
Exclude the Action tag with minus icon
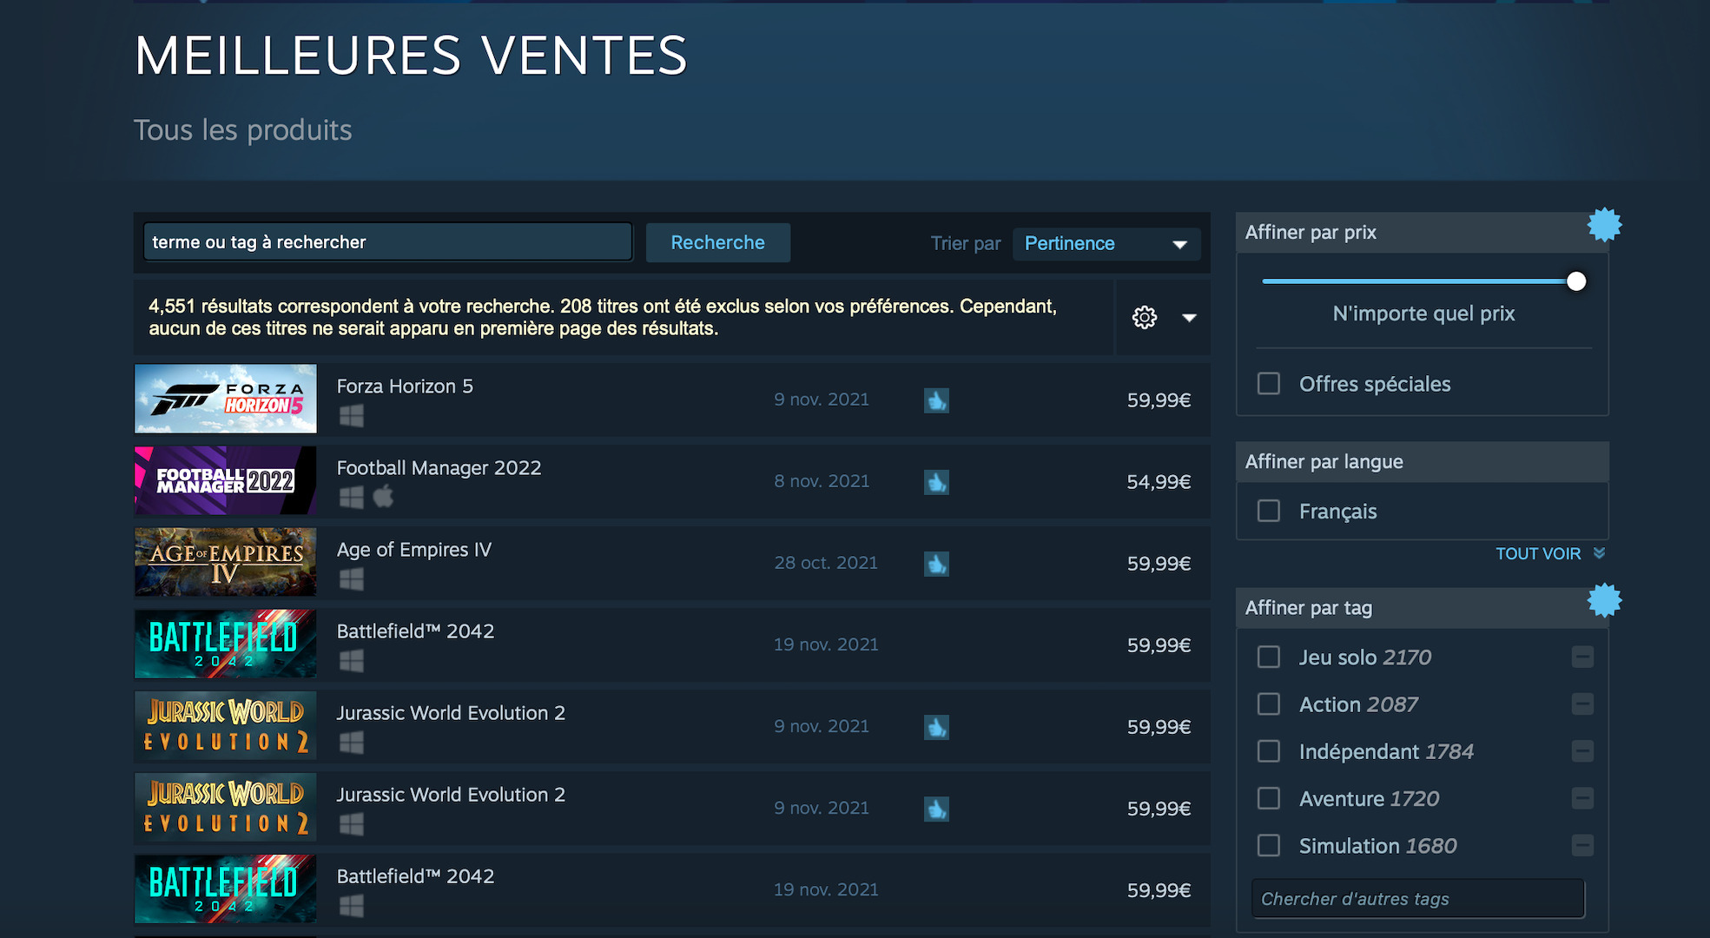coord(1582,704)
